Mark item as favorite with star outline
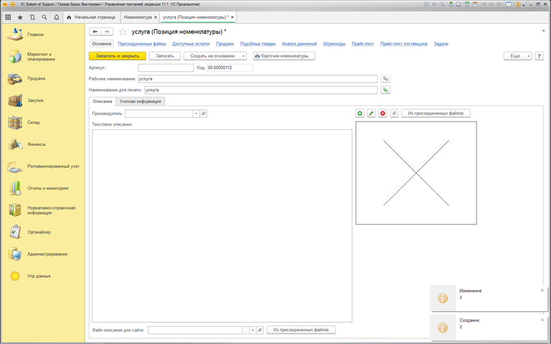 (123, 32)
